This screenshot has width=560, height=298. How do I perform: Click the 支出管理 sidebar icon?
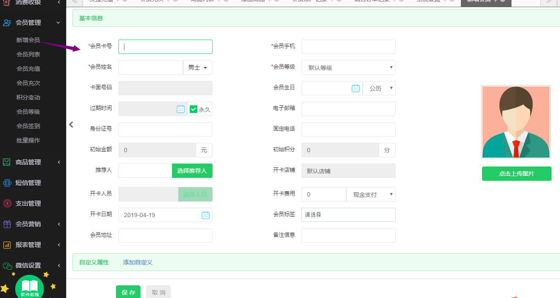[7, 204]
